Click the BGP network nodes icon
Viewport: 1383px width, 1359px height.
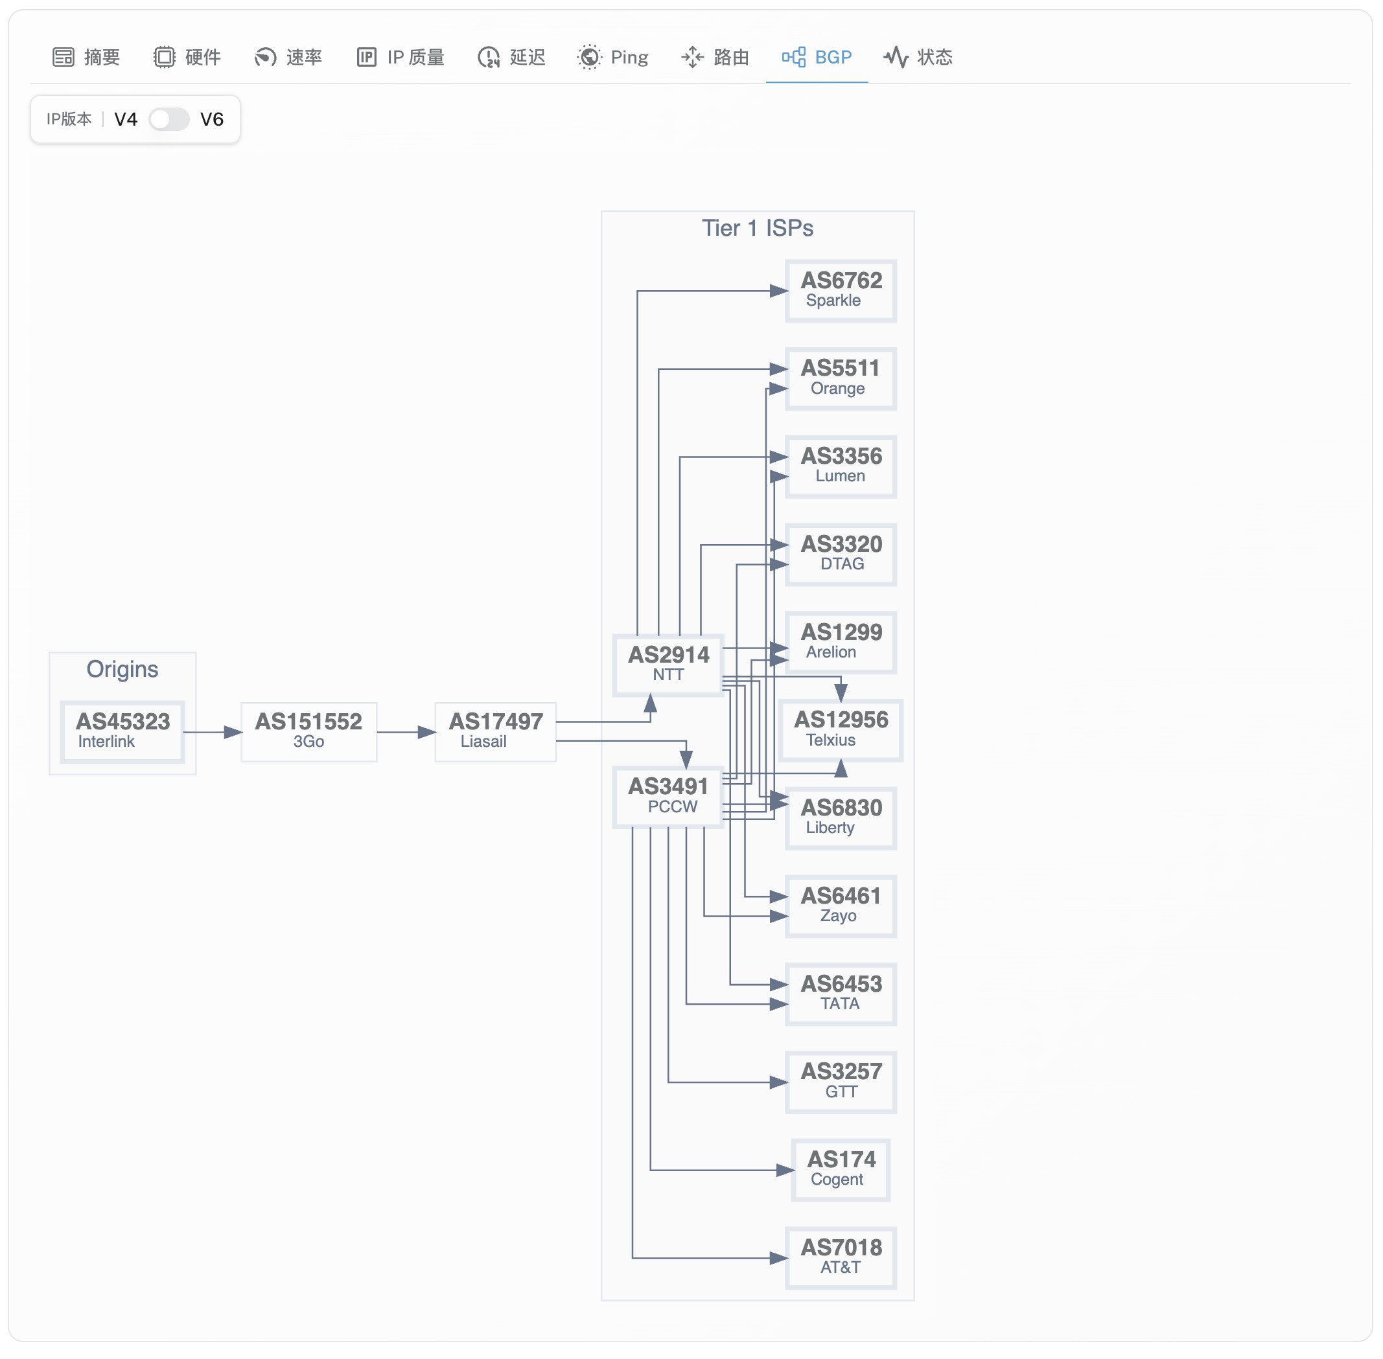[795, 57]
